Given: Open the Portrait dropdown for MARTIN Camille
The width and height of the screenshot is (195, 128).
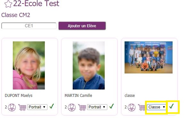Looking at the screenshot, I should click(97, 107).
